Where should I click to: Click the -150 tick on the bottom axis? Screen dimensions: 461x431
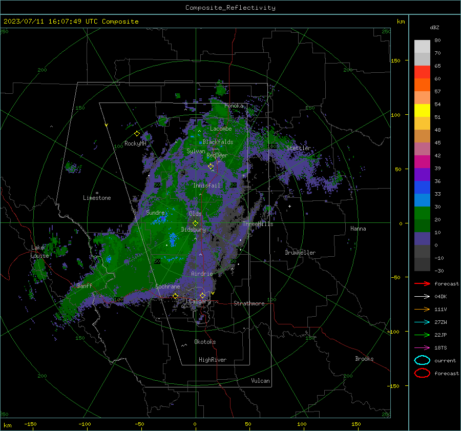point(30,424)
